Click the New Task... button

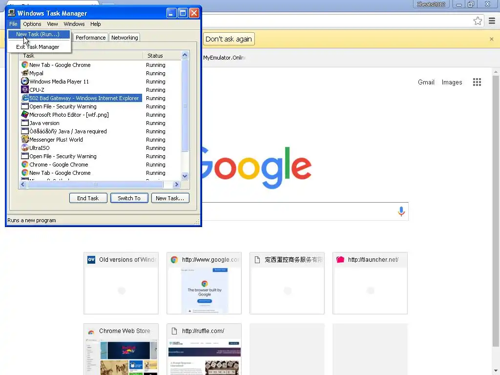pos(170,198)
